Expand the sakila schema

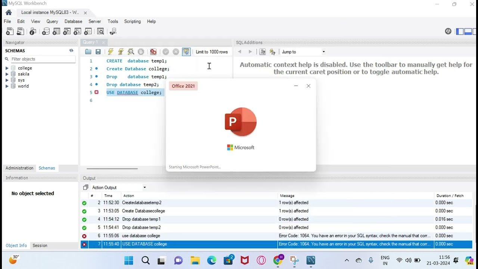[7, 74]
